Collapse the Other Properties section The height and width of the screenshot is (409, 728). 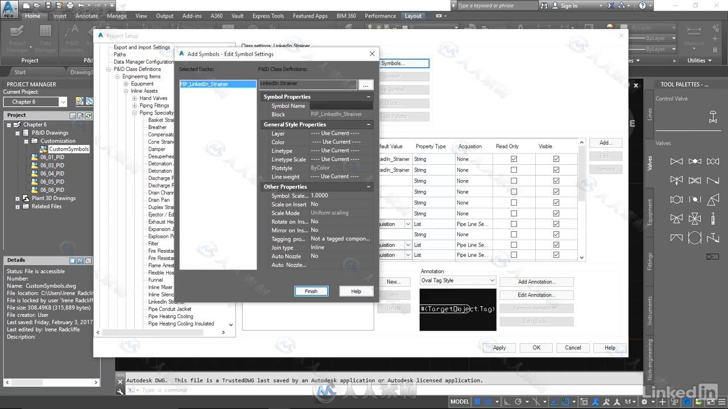(369, 187)
